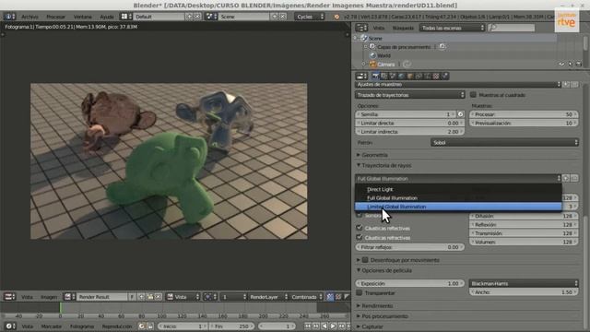
Task: Click the timeline Fin frame field
Action: tap(231, 326)
